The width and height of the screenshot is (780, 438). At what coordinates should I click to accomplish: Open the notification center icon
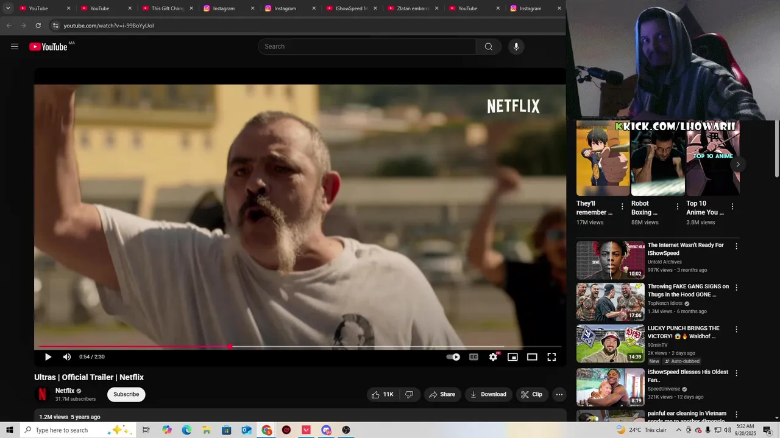click(x=767, y=430)
